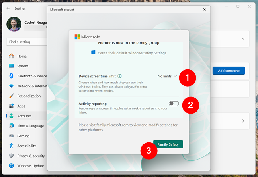Open the Personalization settings page

click(27, 96)
